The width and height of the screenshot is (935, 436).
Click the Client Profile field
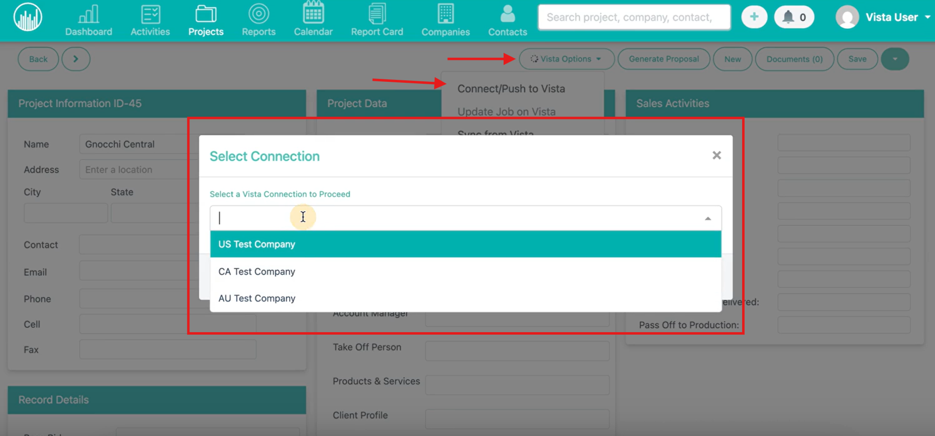(x=517, y=419)
